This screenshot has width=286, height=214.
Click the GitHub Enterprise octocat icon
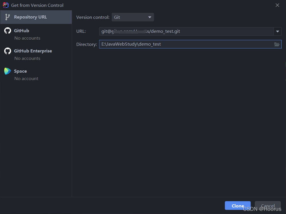[8, 51]
